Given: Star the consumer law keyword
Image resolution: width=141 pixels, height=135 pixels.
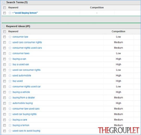Looking at the screenshot, I should coord(10,37).
